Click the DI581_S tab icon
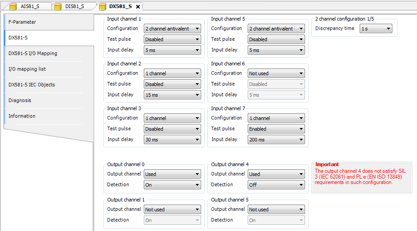The image size is (417, 231). pyautogui.click(x=57, y=6)
